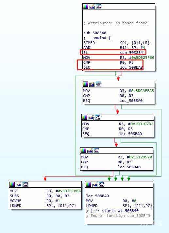This screenshot has height=233, width=169.
Task: Click group-nodes icon in 0x1DD1D232 node
Action: 98,117
